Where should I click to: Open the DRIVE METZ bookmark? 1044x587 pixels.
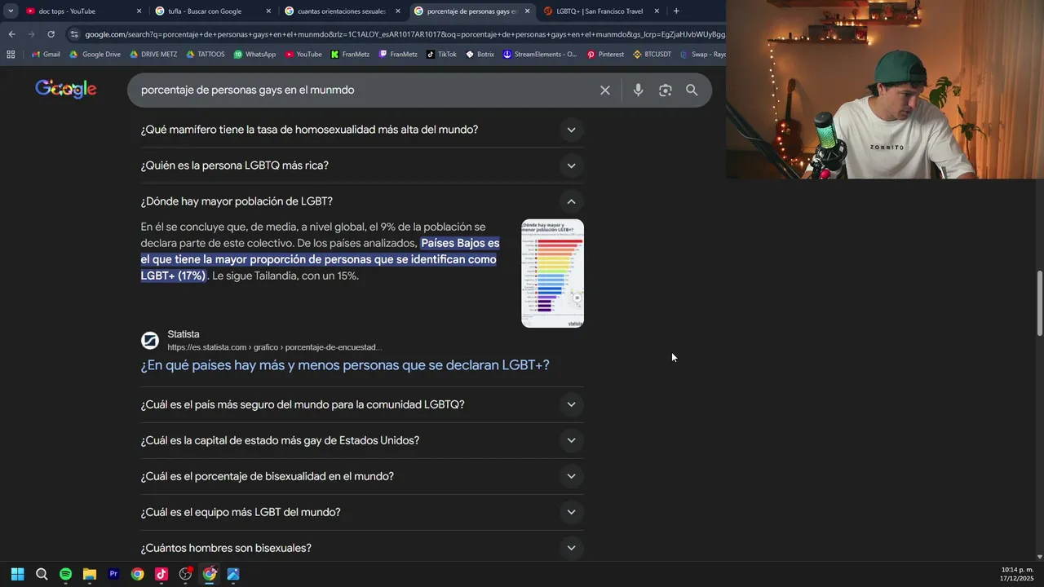pyautogui.click(x=153, y=55)
